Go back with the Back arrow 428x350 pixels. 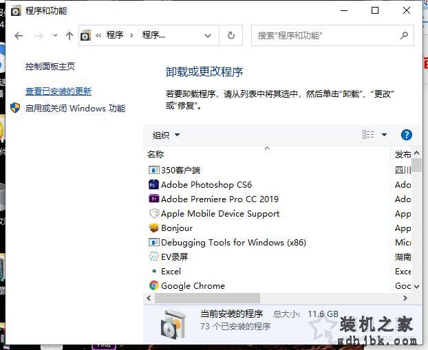19,36
